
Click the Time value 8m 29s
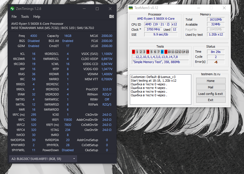(216, 52)
